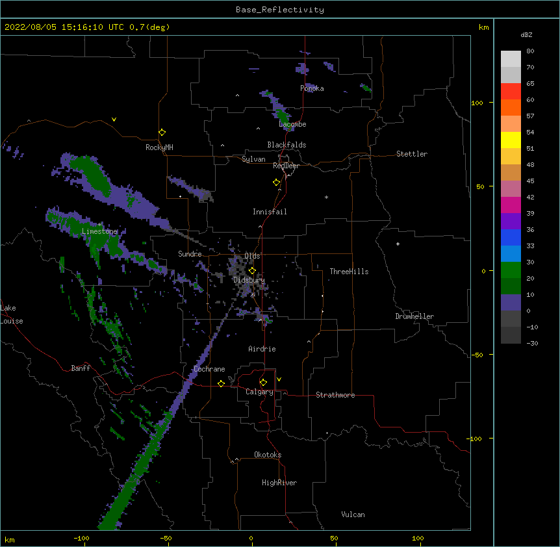Click the Airdrie city label

[x=262, y=349]
